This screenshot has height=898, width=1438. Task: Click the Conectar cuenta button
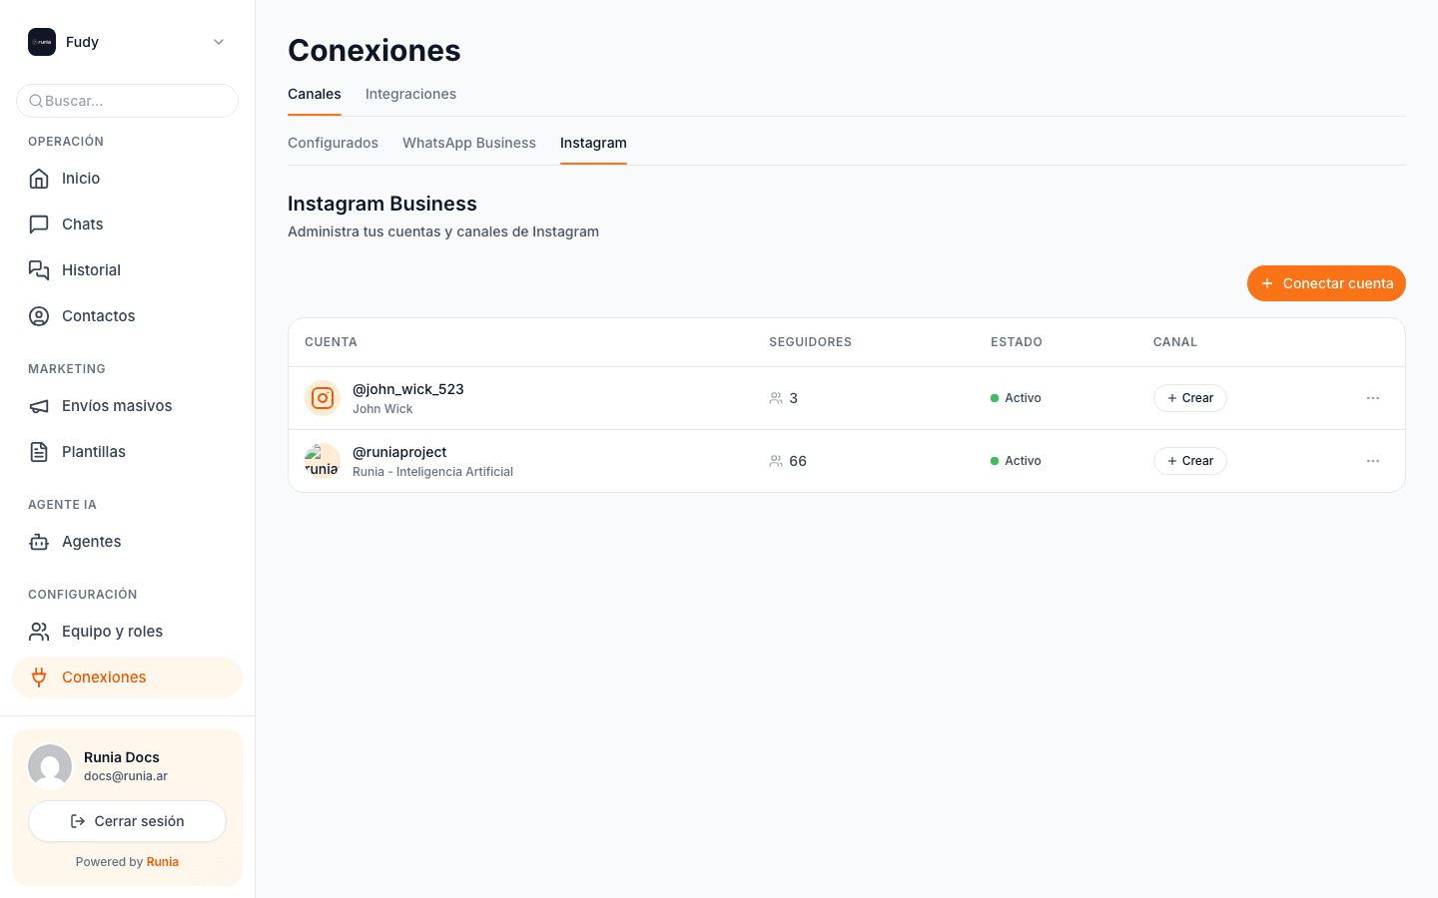click(x=1326, y=283)
